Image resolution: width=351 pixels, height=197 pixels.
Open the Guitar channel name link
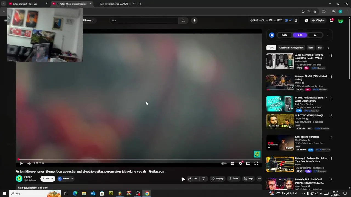coord(28,177)
